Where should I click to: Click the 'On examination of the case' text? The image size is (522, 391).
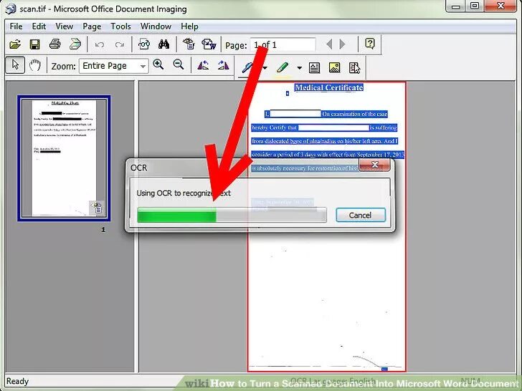[x=354, y=114]
